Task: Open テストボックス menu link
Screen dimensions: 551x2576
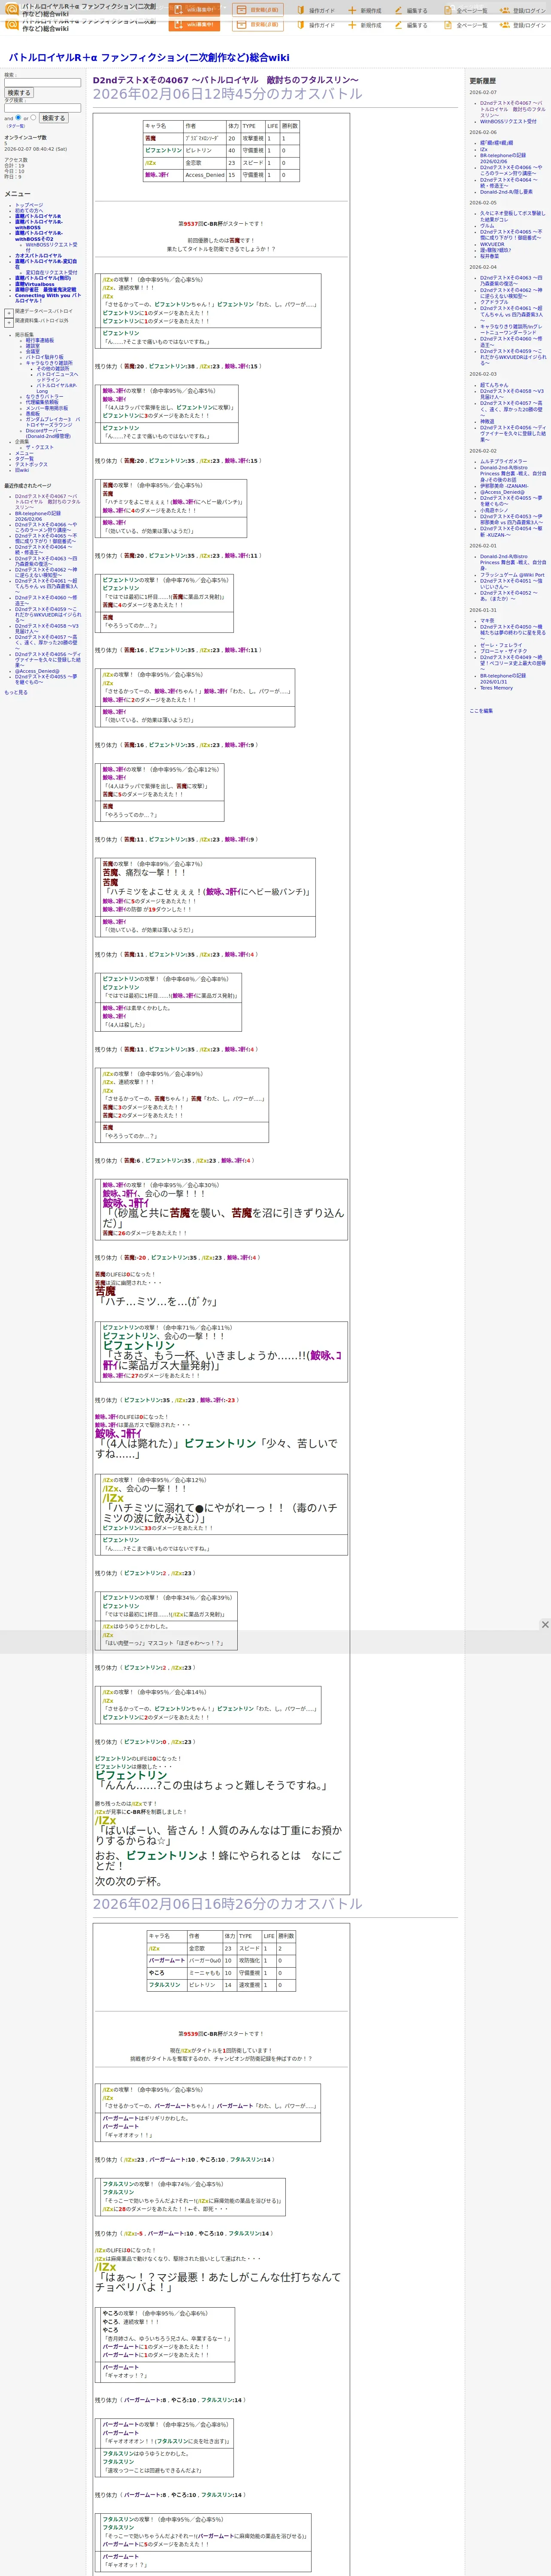Action: [x=31, y=464]
